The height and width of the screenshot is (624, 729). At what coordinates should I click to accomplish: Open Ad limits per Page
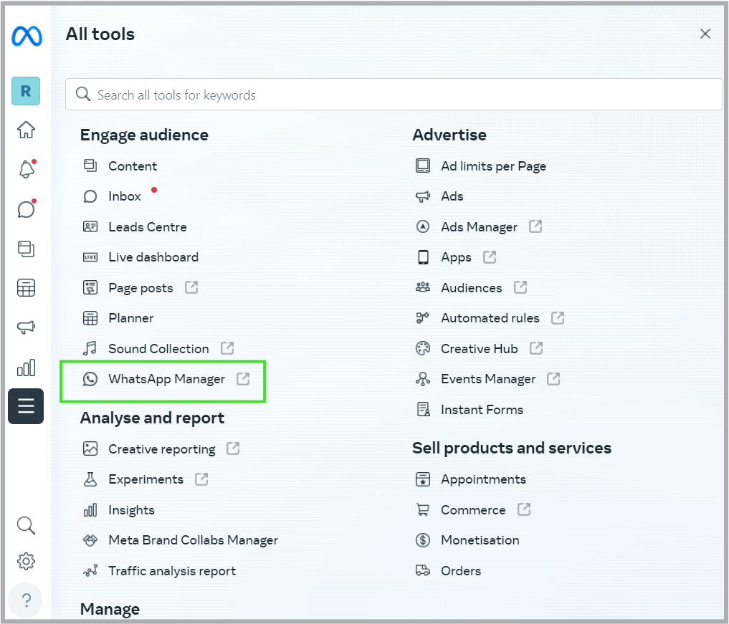(x=493, y=166)
